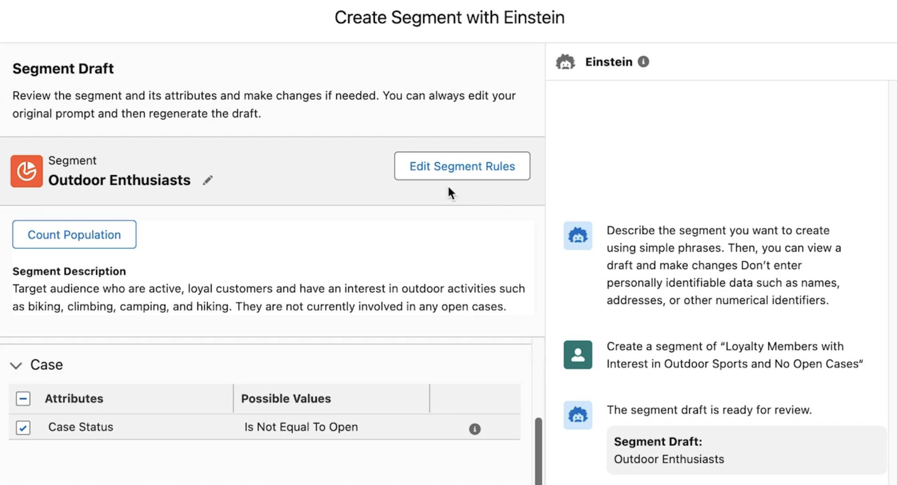
Task: Click "The segment draft is ready for review."
Action: 709,409
